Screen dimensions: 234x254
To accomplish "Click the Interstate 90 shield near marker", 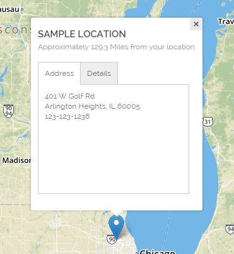I will tap(112, 239).
